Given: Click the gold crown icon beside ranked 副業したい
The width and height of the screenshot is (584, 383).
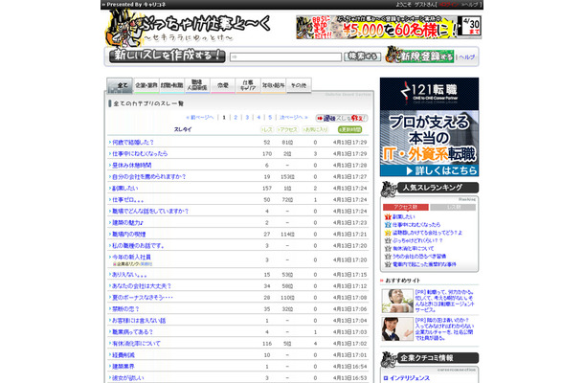Looking at the screenshot, I should click(388, 216).
